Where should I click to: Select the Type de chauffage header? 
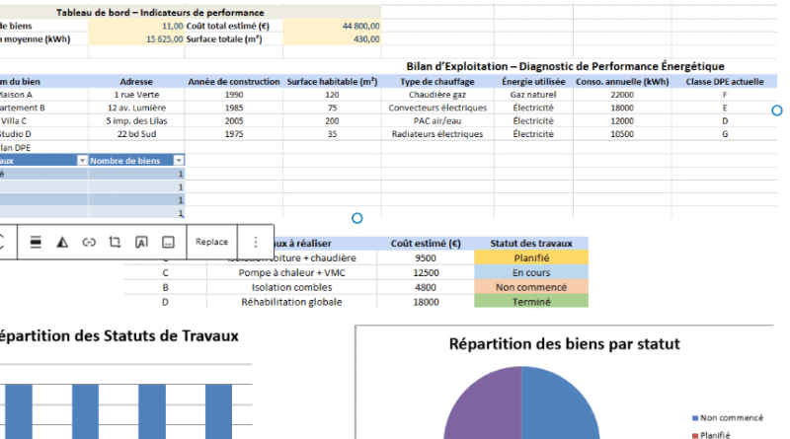pyautogui.click(x=437, y=82)
